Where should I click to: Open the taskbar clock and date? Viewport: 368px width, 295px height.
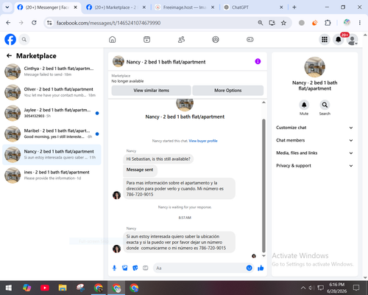336,288
